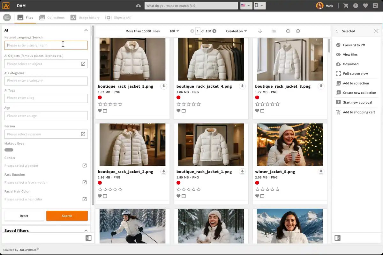Switch to list view icon
Viewport: 383px width, 255px height.
click(x=274, y=31)
